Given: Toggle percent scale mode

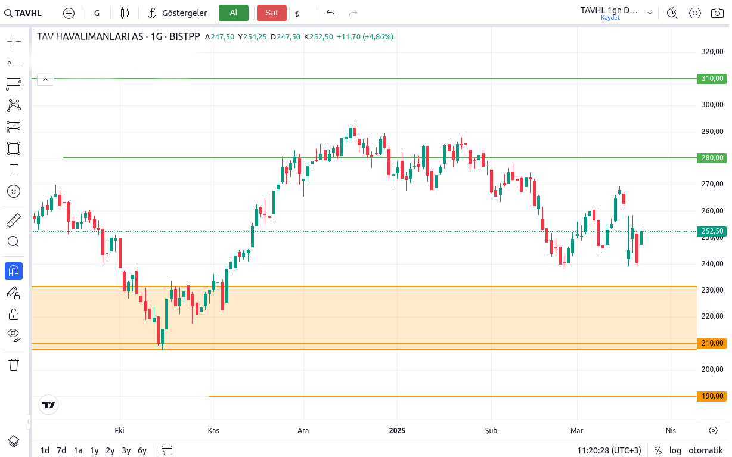Looking at the screenshot, I should pos(658,450).
